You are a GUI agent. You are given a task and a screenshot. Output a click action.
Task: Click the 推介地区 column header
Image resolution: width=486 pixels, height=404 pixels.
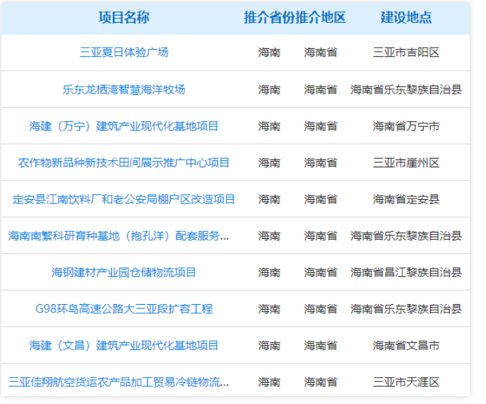tap(321, 17)
